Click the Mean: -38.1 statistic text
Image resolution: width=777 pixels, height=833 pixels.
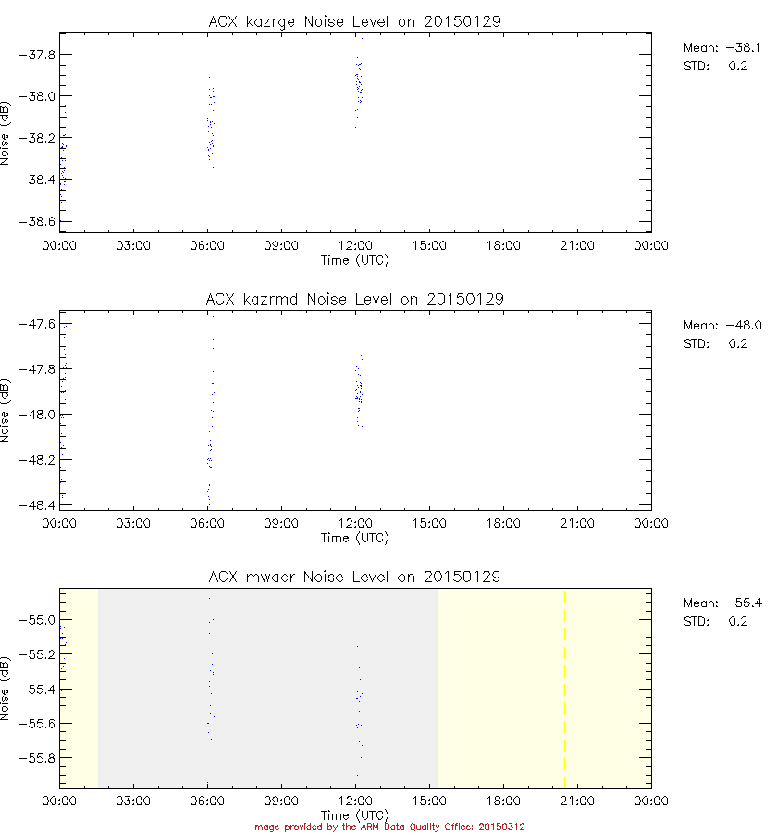pos(721,48)
